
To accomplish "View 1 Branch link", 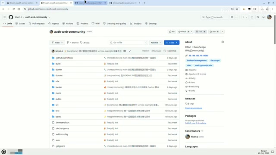I will (x=73, y=43).
